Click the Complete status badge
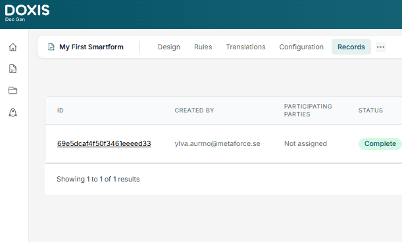402x242 pixels. coord(380,143)
